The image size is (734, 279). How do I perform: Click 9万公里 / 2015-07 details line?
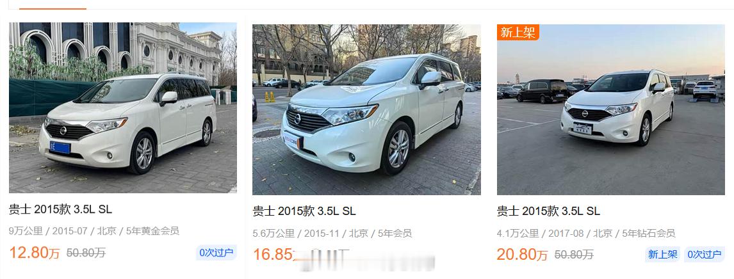[94, 231]
